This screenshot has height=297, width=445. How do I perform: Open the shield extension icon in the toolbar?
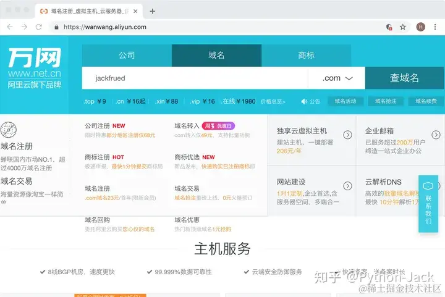pyautogui.click(x=389, y=27)
